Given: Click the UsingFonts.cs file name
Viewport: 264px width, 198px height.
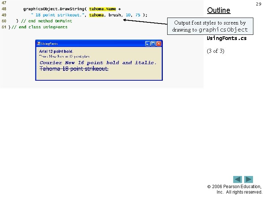Looking at the screenshot, I should coord(227,38).
